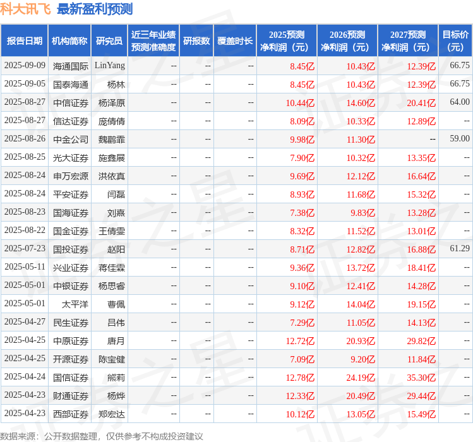473x442 pixels.
Task: Sort by the 2026预测净利润 column header
Action: [347, 41]
